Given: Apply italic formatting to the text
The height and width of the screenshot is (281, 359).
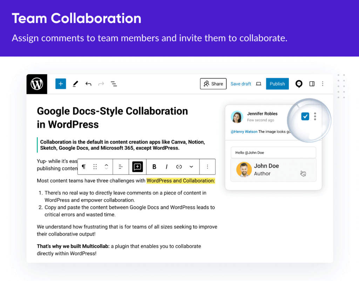Looking at the screenshot, I should point(166,167).
